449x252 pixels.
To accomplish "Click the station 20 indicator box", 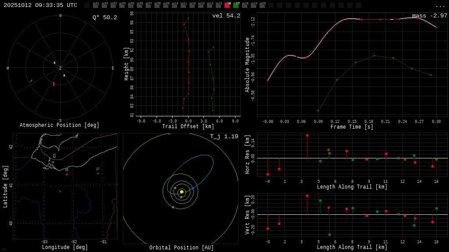I will click(x=262, y=5).
